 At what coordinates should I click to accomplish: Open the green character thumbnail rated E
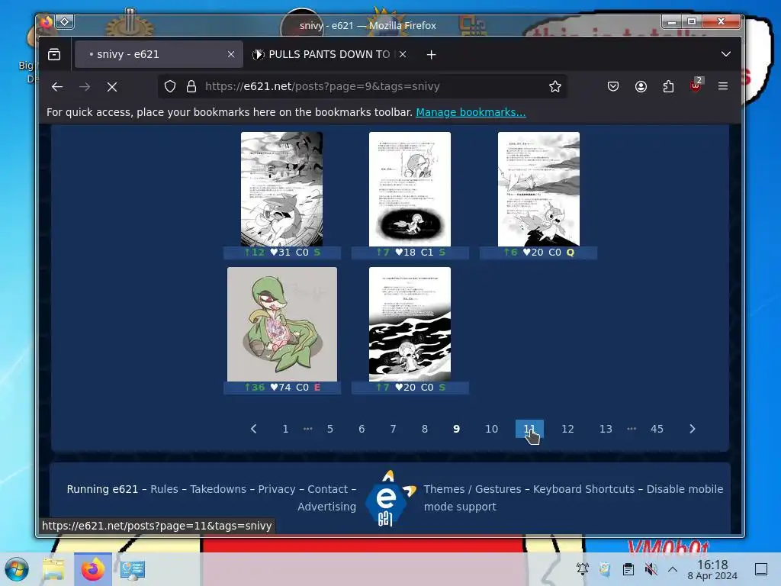click(x=282, y=324)
